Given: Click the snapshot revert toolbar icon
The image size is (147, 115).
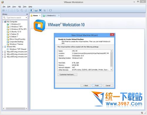Looking at the screenshot, I should pyautogui.click(x=22, y=10).
